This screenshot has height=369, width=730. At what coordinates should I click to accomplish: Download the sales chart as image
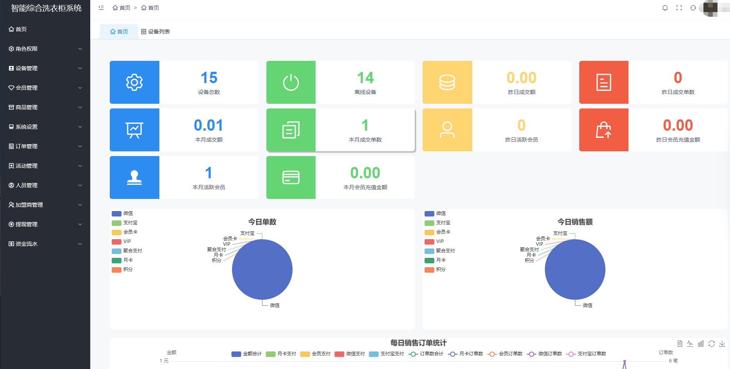click(722, 344)
